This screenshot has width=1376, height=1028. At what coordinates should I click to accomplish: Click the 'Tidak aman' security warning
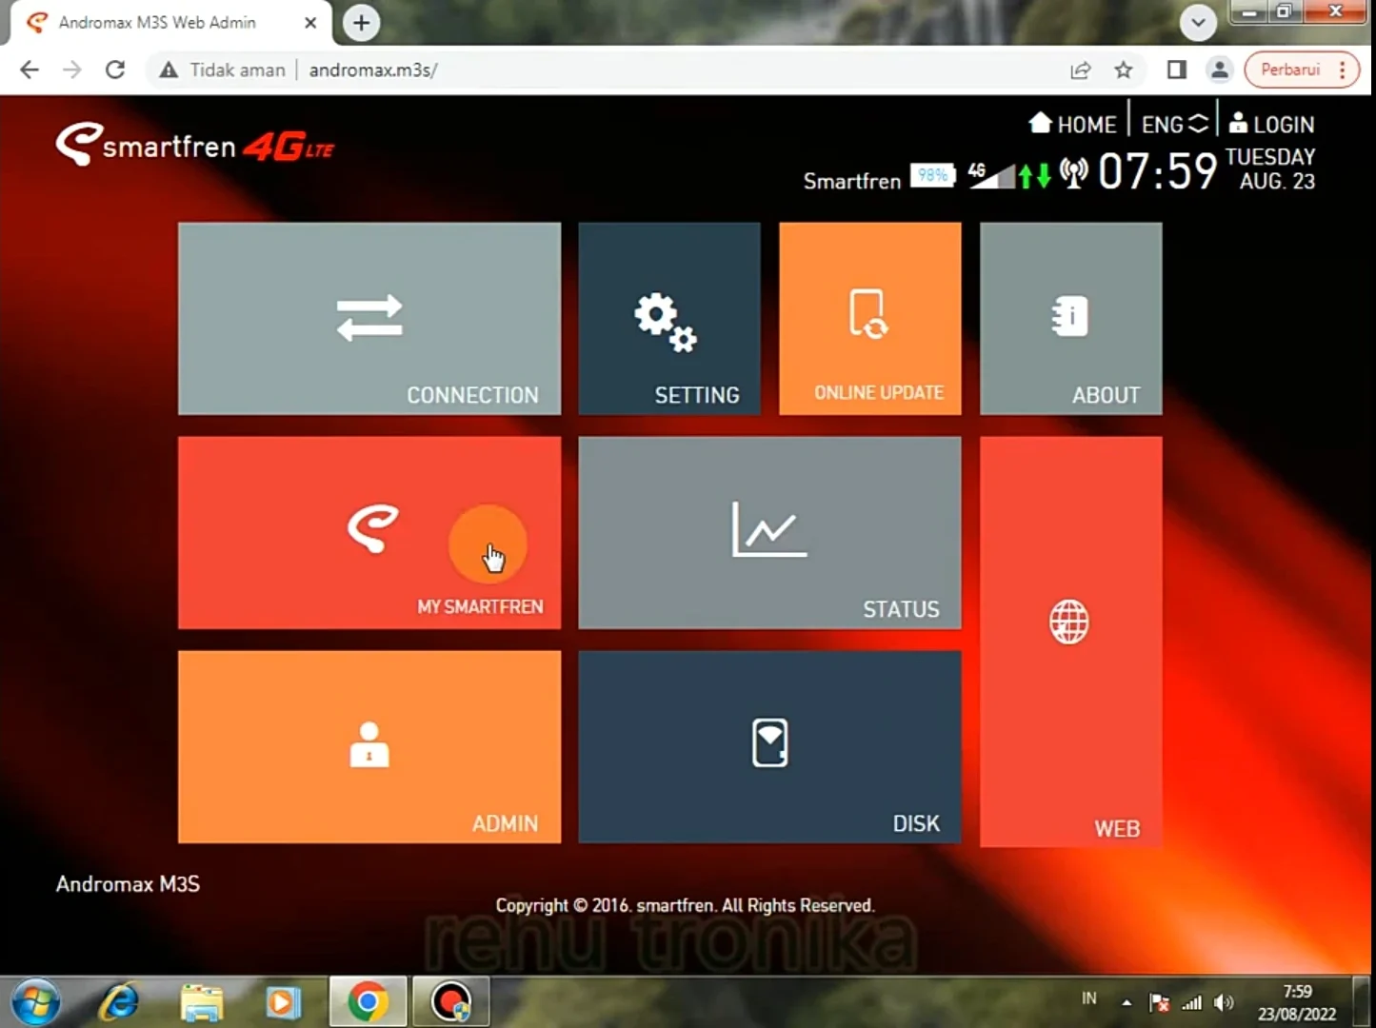pos(223,69)
